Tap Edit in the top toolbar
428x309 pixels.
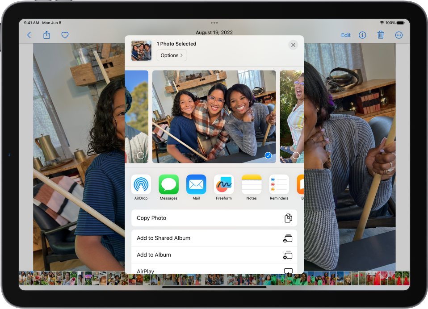(345, 35)
